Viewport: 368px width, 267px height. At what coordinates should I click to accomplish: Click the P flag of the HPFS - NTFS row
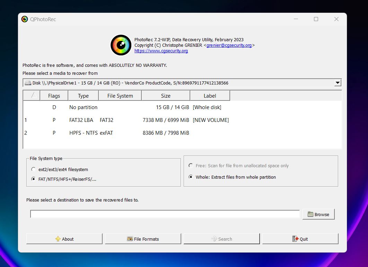(54, 133)
